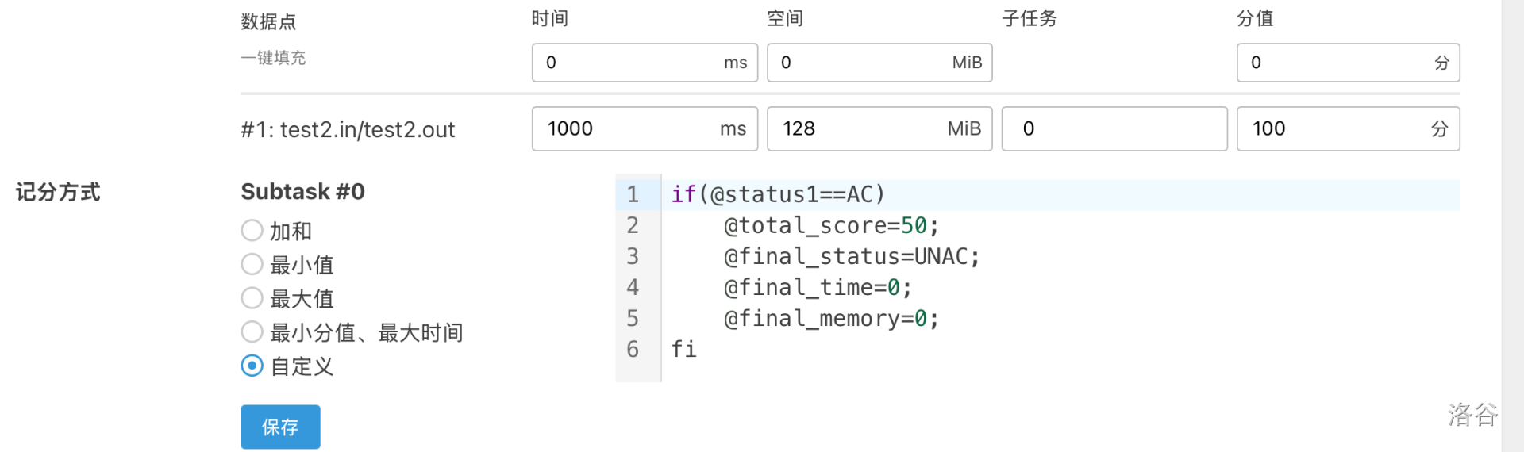Click the subtask number field for test #1
This screenshot has width=1524, height=452.
[x=1114, y=128]
